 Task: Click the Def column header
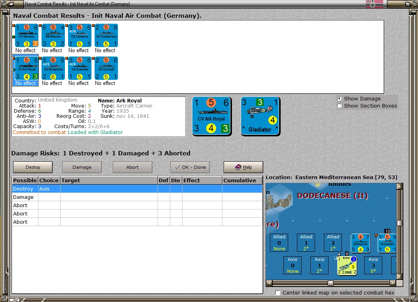(x=164, y=180)
